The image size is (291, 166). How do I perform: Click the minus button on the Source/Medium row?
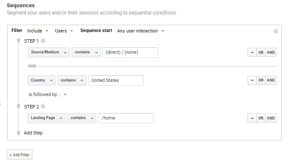point(252,52)
